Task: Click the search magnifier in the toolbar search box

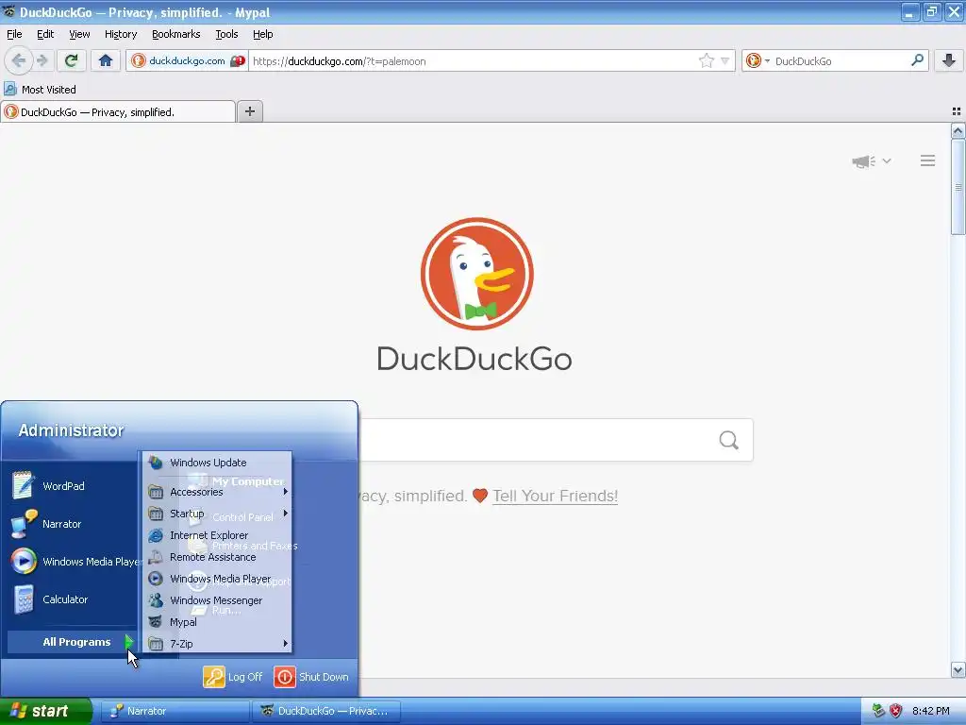Action: pyautogui.click(x=917, y=60)
